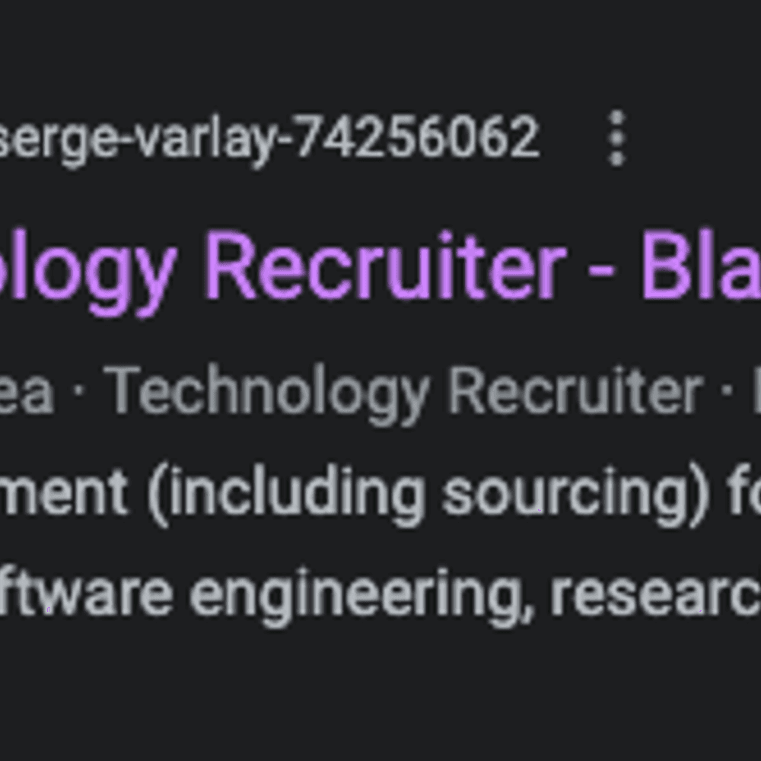Click the 'ftware' fragment in the last line
This screenshot has height=761, width=761.
pos(86,591)
